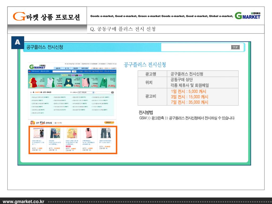The width and height of the screenshot is (272, 204).
Task: Click the 각종 제휴사 및 회원메일 text
Action: 190,85
